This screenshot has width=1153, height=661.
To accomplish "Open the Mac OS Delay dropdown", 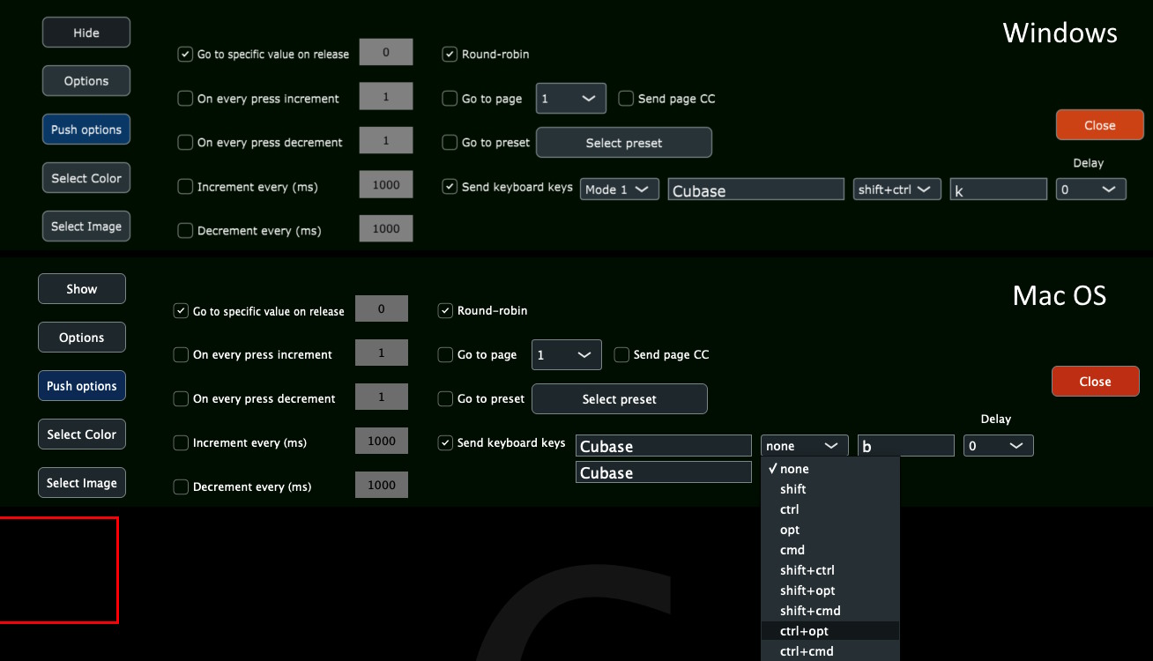I will [x=999, y=446].
